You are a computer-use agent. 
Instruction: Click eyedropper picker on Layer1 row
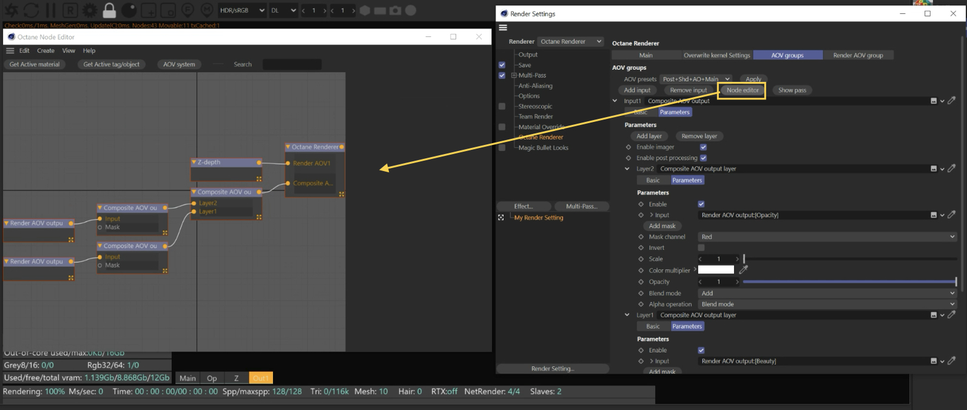[952, 315]
